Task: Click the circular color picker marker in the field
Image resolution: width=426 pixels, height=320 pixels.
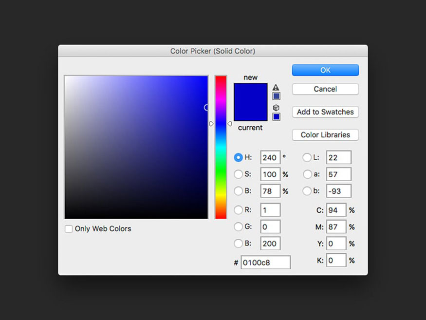Action: [206, 108]
